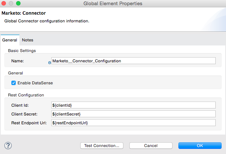Click the 'Basic Settings' section heading
The height and width of the screenshot is (154, 226).
click(22, 51)
